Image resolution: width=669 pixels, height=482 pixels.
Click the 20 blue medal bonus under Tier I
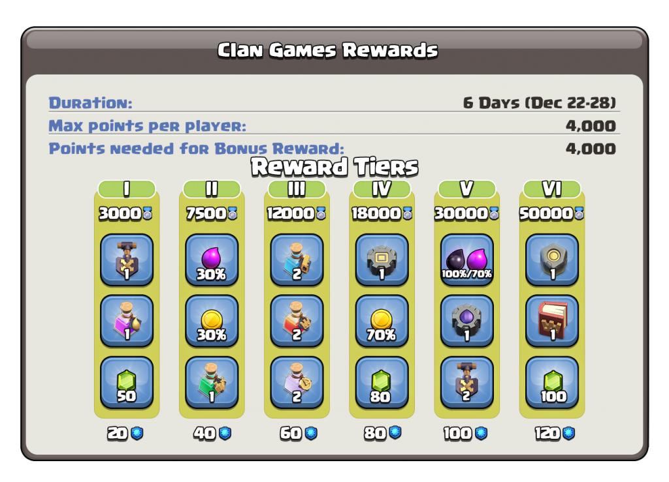[125, 433]
